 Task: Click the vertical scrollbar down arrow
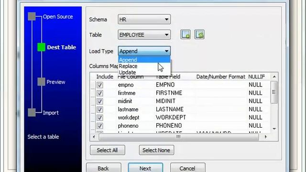tap(274, 129)
